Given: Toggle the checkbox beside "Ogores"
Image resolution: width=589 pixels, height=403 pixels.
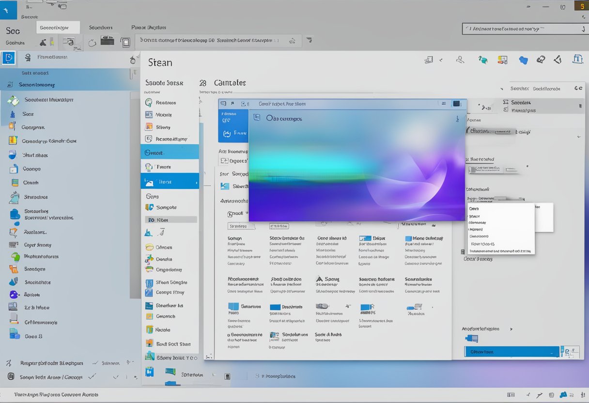Looking at the screenshot, I should tap(224, 161).
